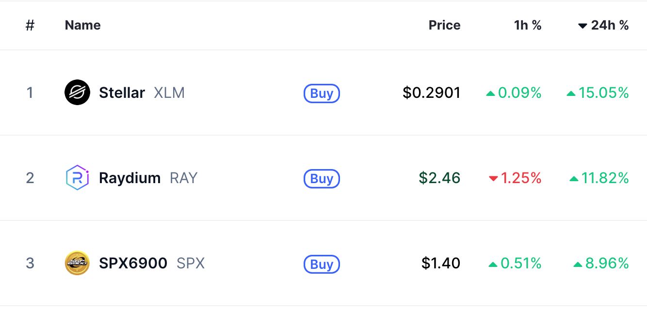This screenshot has height=311, width=647.
Task: Click the Raydium hexagon logo icon
Action: [77, 178]
